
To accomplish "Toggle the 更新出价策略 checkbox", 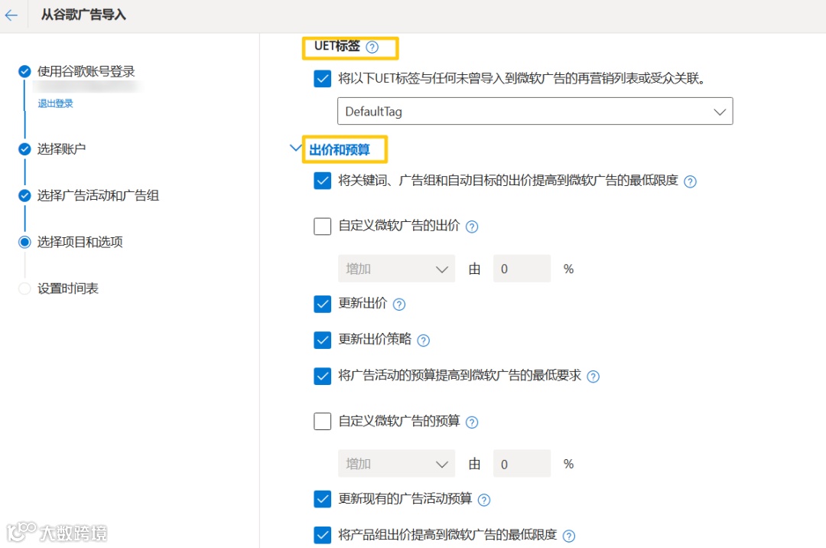I will (323, 340).
